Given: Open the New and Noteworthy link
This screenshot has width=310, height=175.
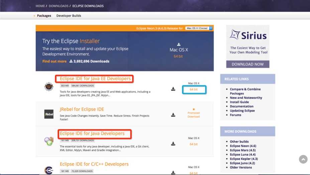Looking at the screenshot, I should coord(246,98).
